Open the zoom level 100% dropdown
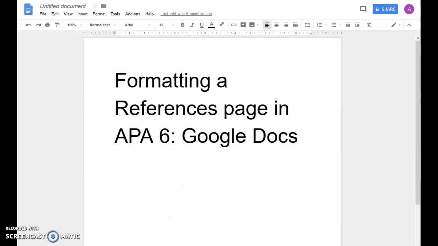438x246 pixels. 75,25
